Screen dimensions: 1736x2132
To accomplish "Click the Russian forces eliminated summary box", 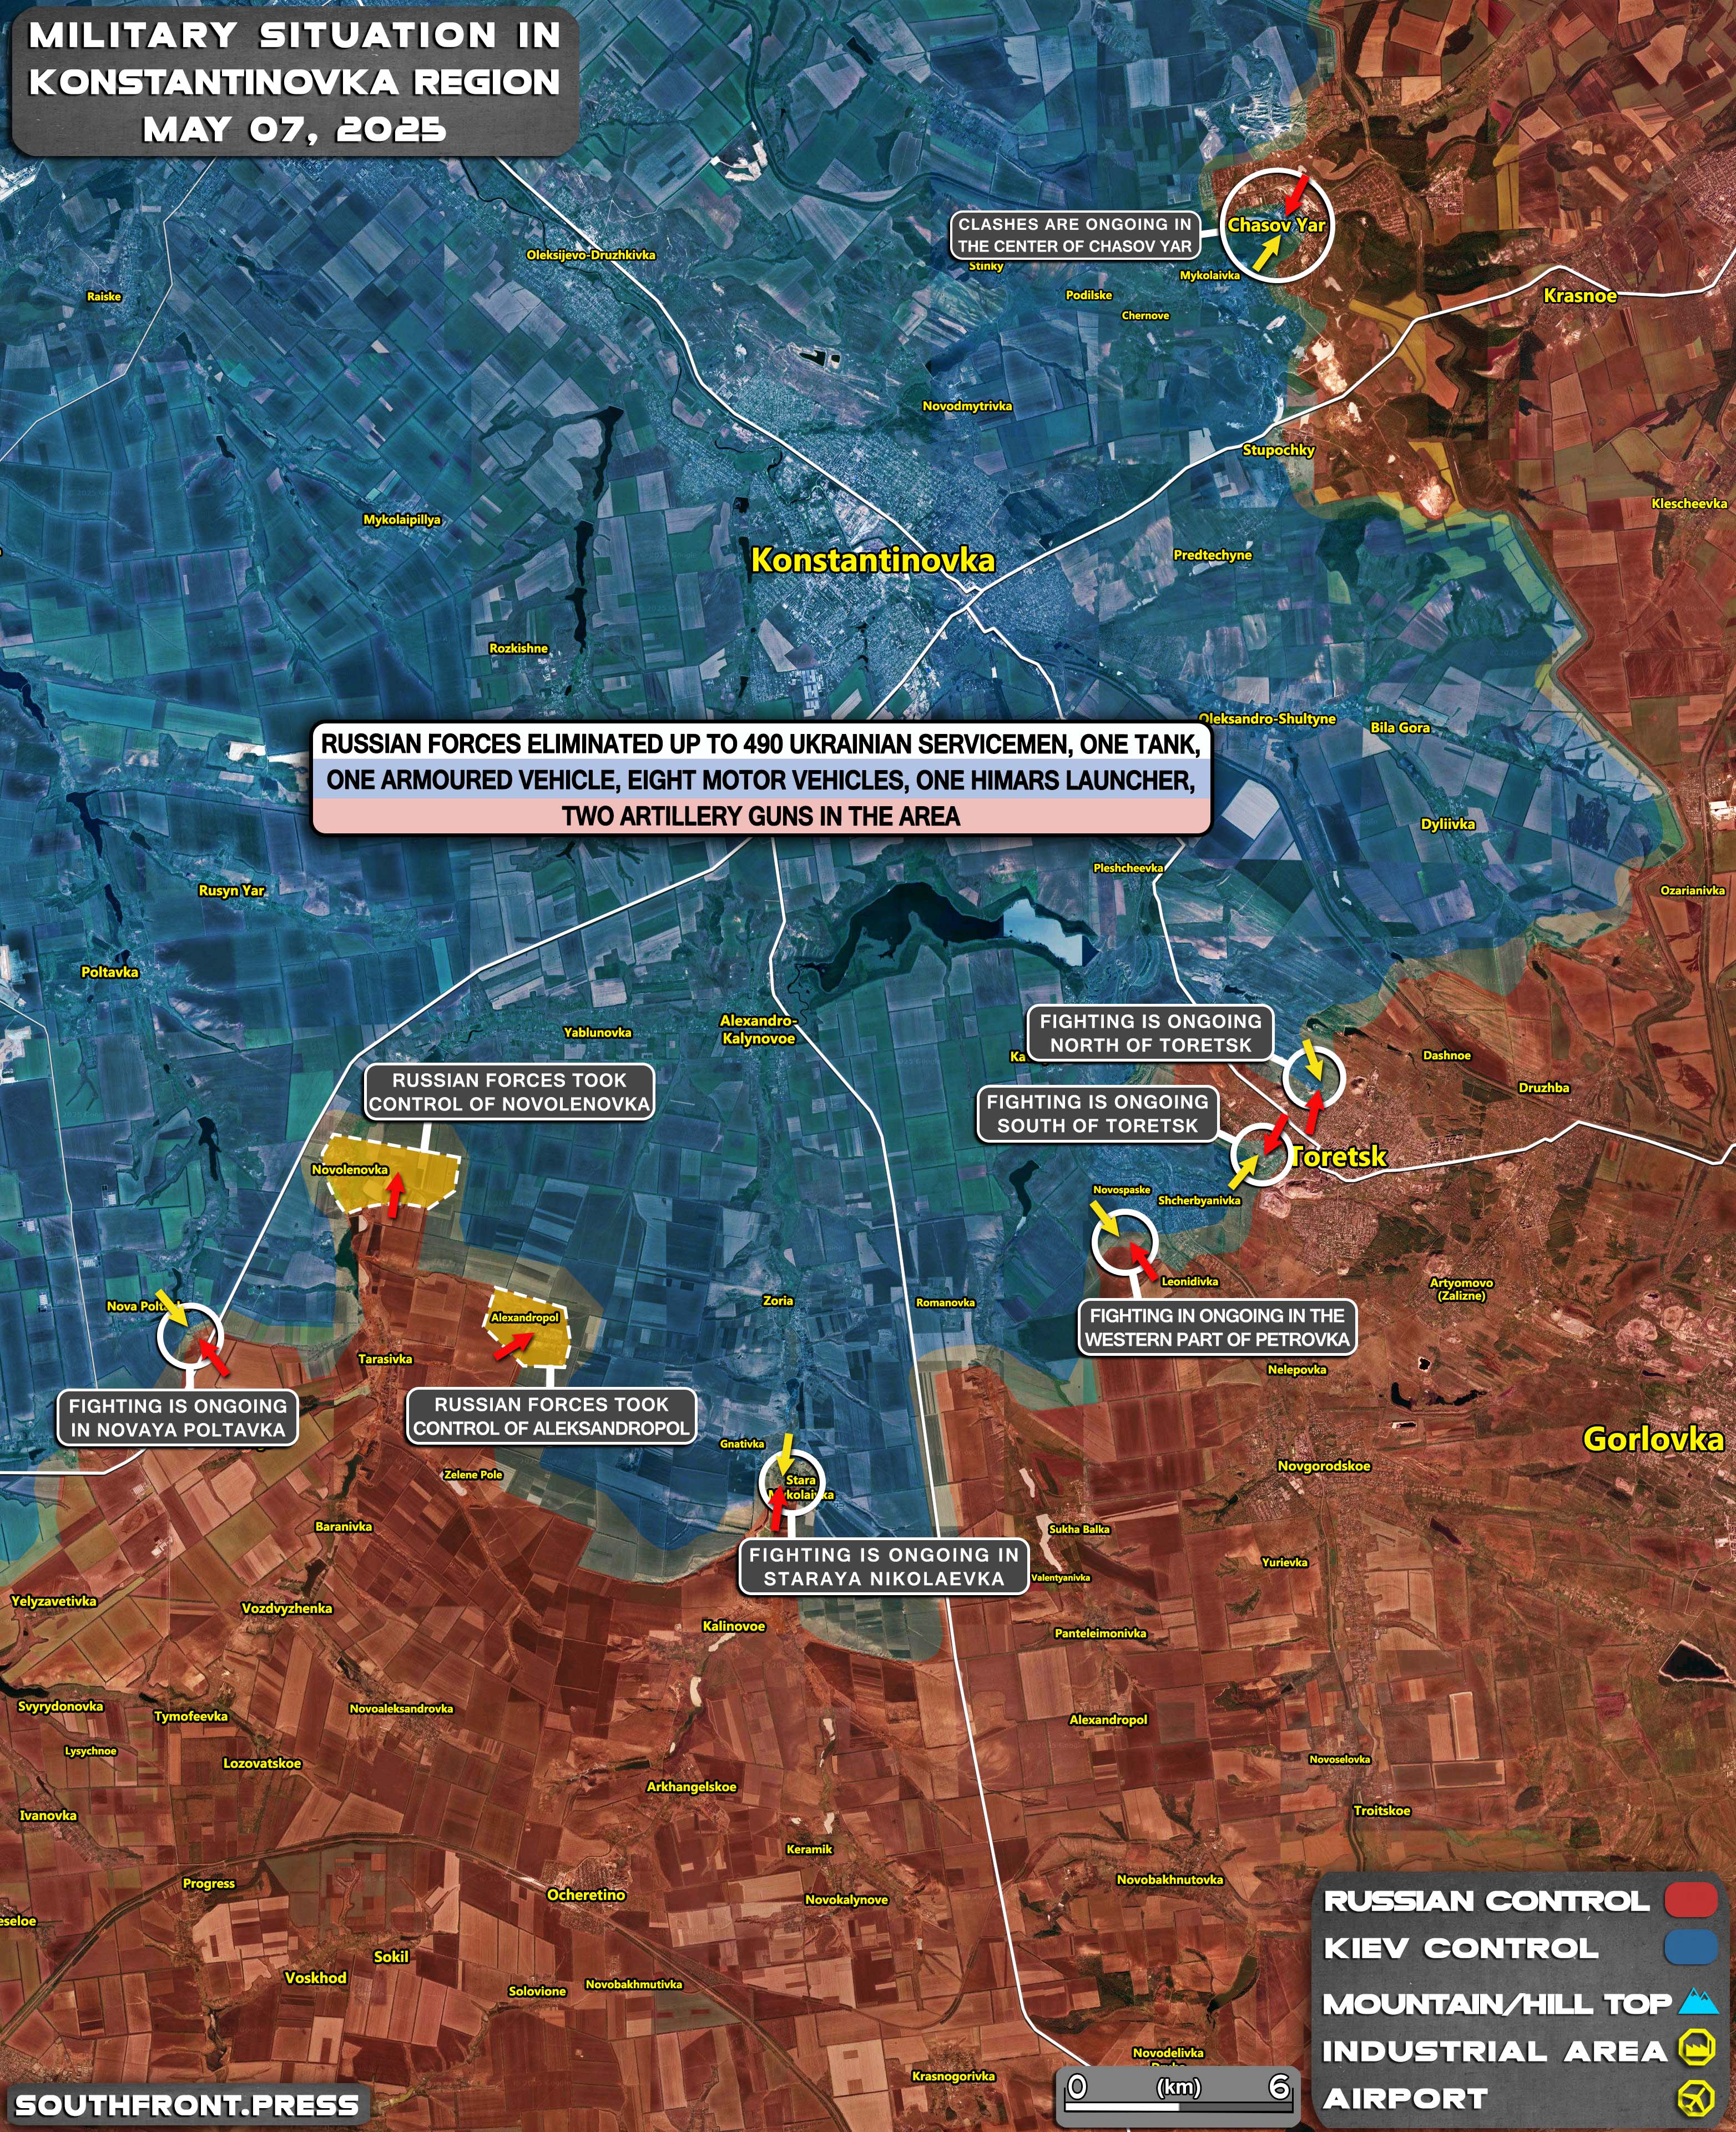I will click(x=760, y=780).
